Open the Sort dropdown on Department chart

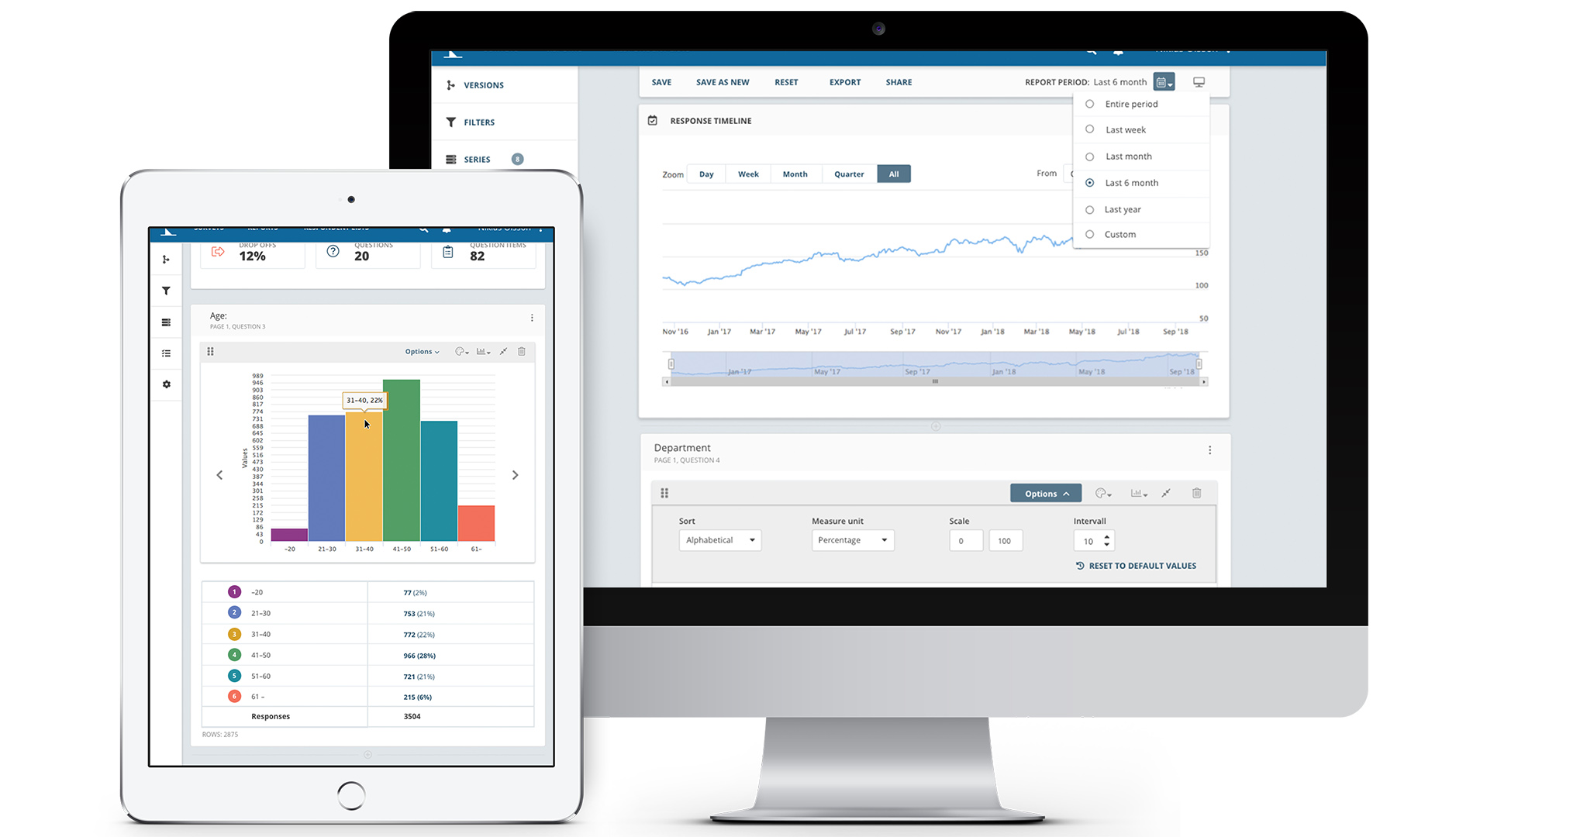[725, 540]
